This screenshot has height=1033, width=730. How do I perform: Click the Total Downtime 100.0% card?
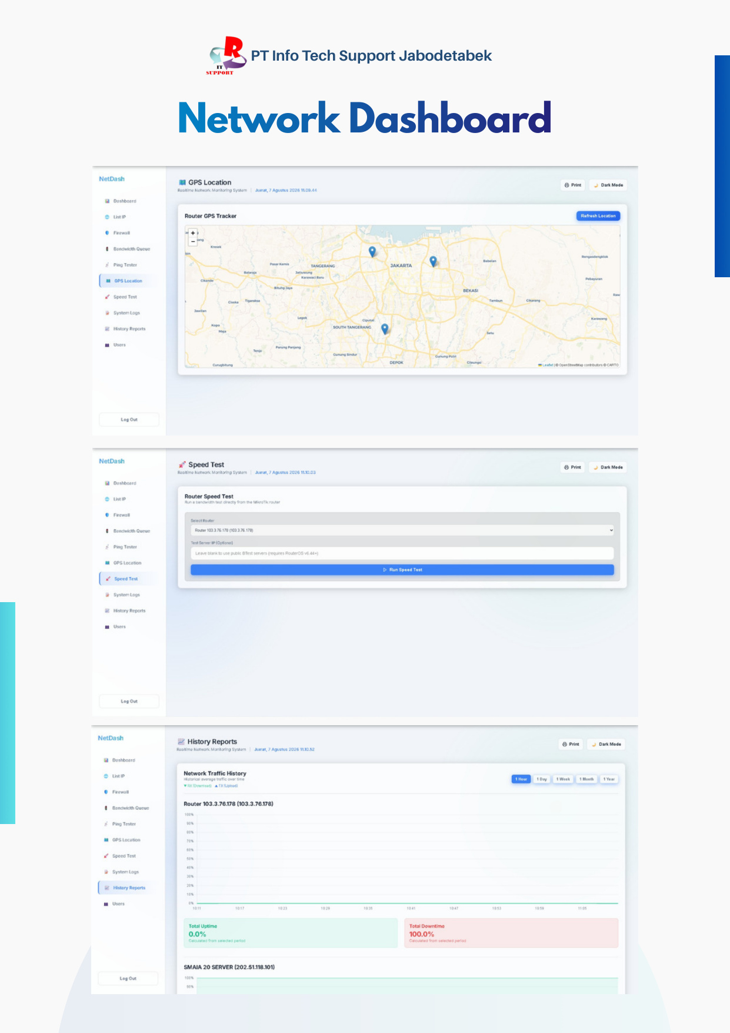[512, 933]
